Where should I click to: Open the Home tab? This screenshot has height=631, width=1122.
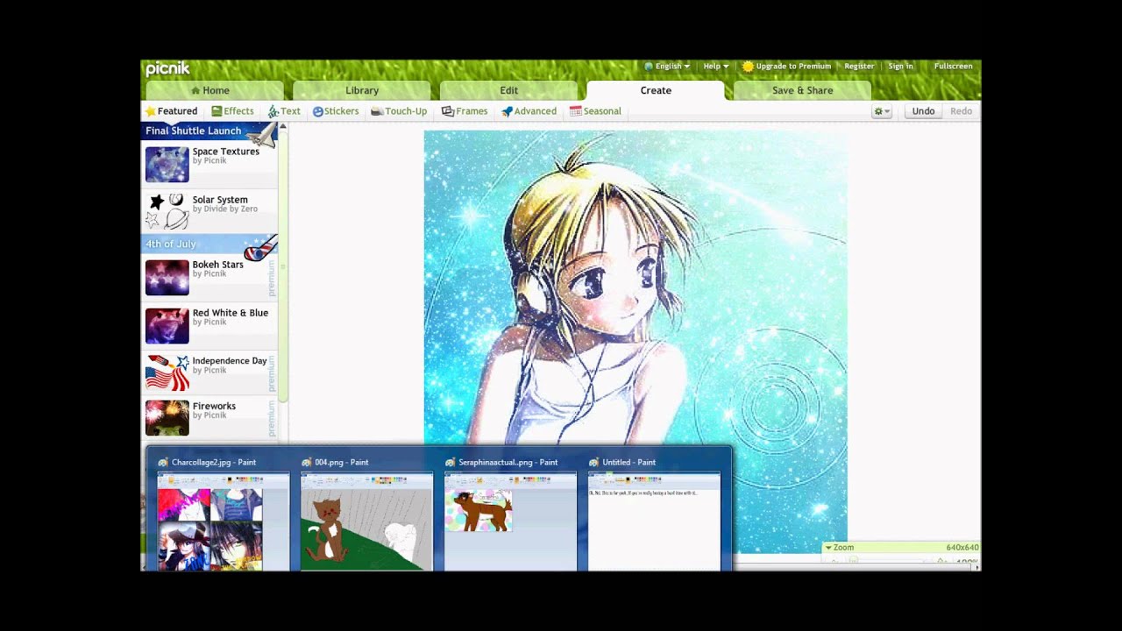click(x=215, y=90)
